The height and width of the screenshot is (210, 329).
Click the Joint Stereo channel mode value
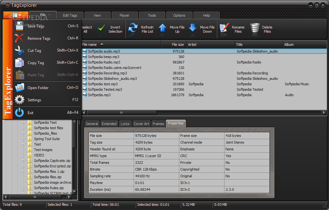(x=235, y=142)
